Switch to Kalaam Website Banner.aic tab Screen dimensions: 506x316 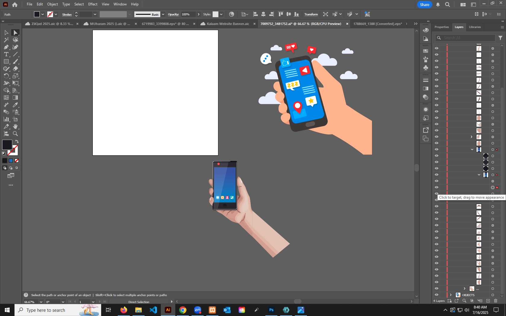pos(228,24)
